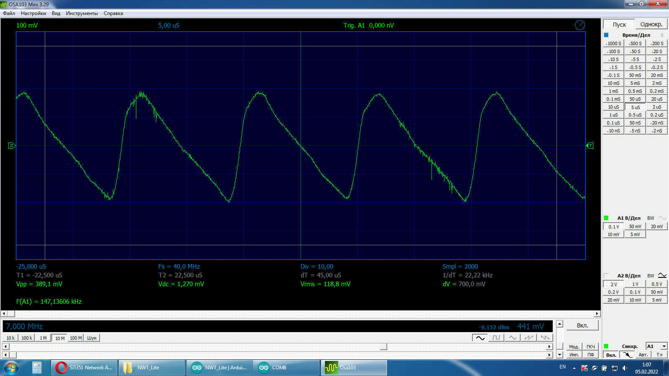Click the red flag tray icon
The height and width of the screenshot is (376, 669).
(x=585, y=368)
